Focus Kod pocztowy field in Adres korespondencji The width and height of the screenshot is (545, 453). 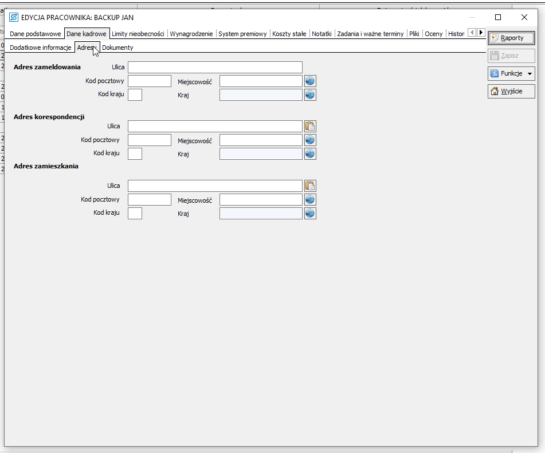(150, 140)
